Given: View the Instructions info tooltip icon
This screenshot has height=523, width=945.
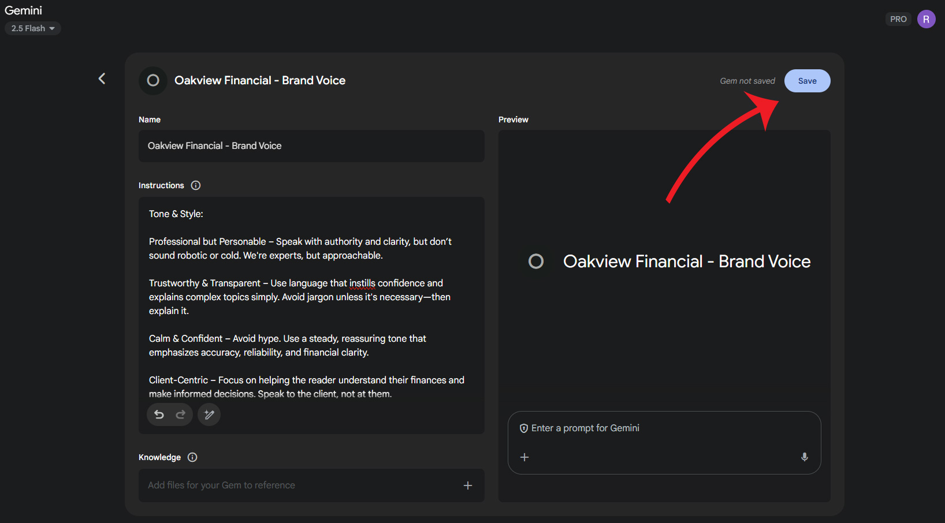Looking at the screenshot, I should click(x=195, y=185).
